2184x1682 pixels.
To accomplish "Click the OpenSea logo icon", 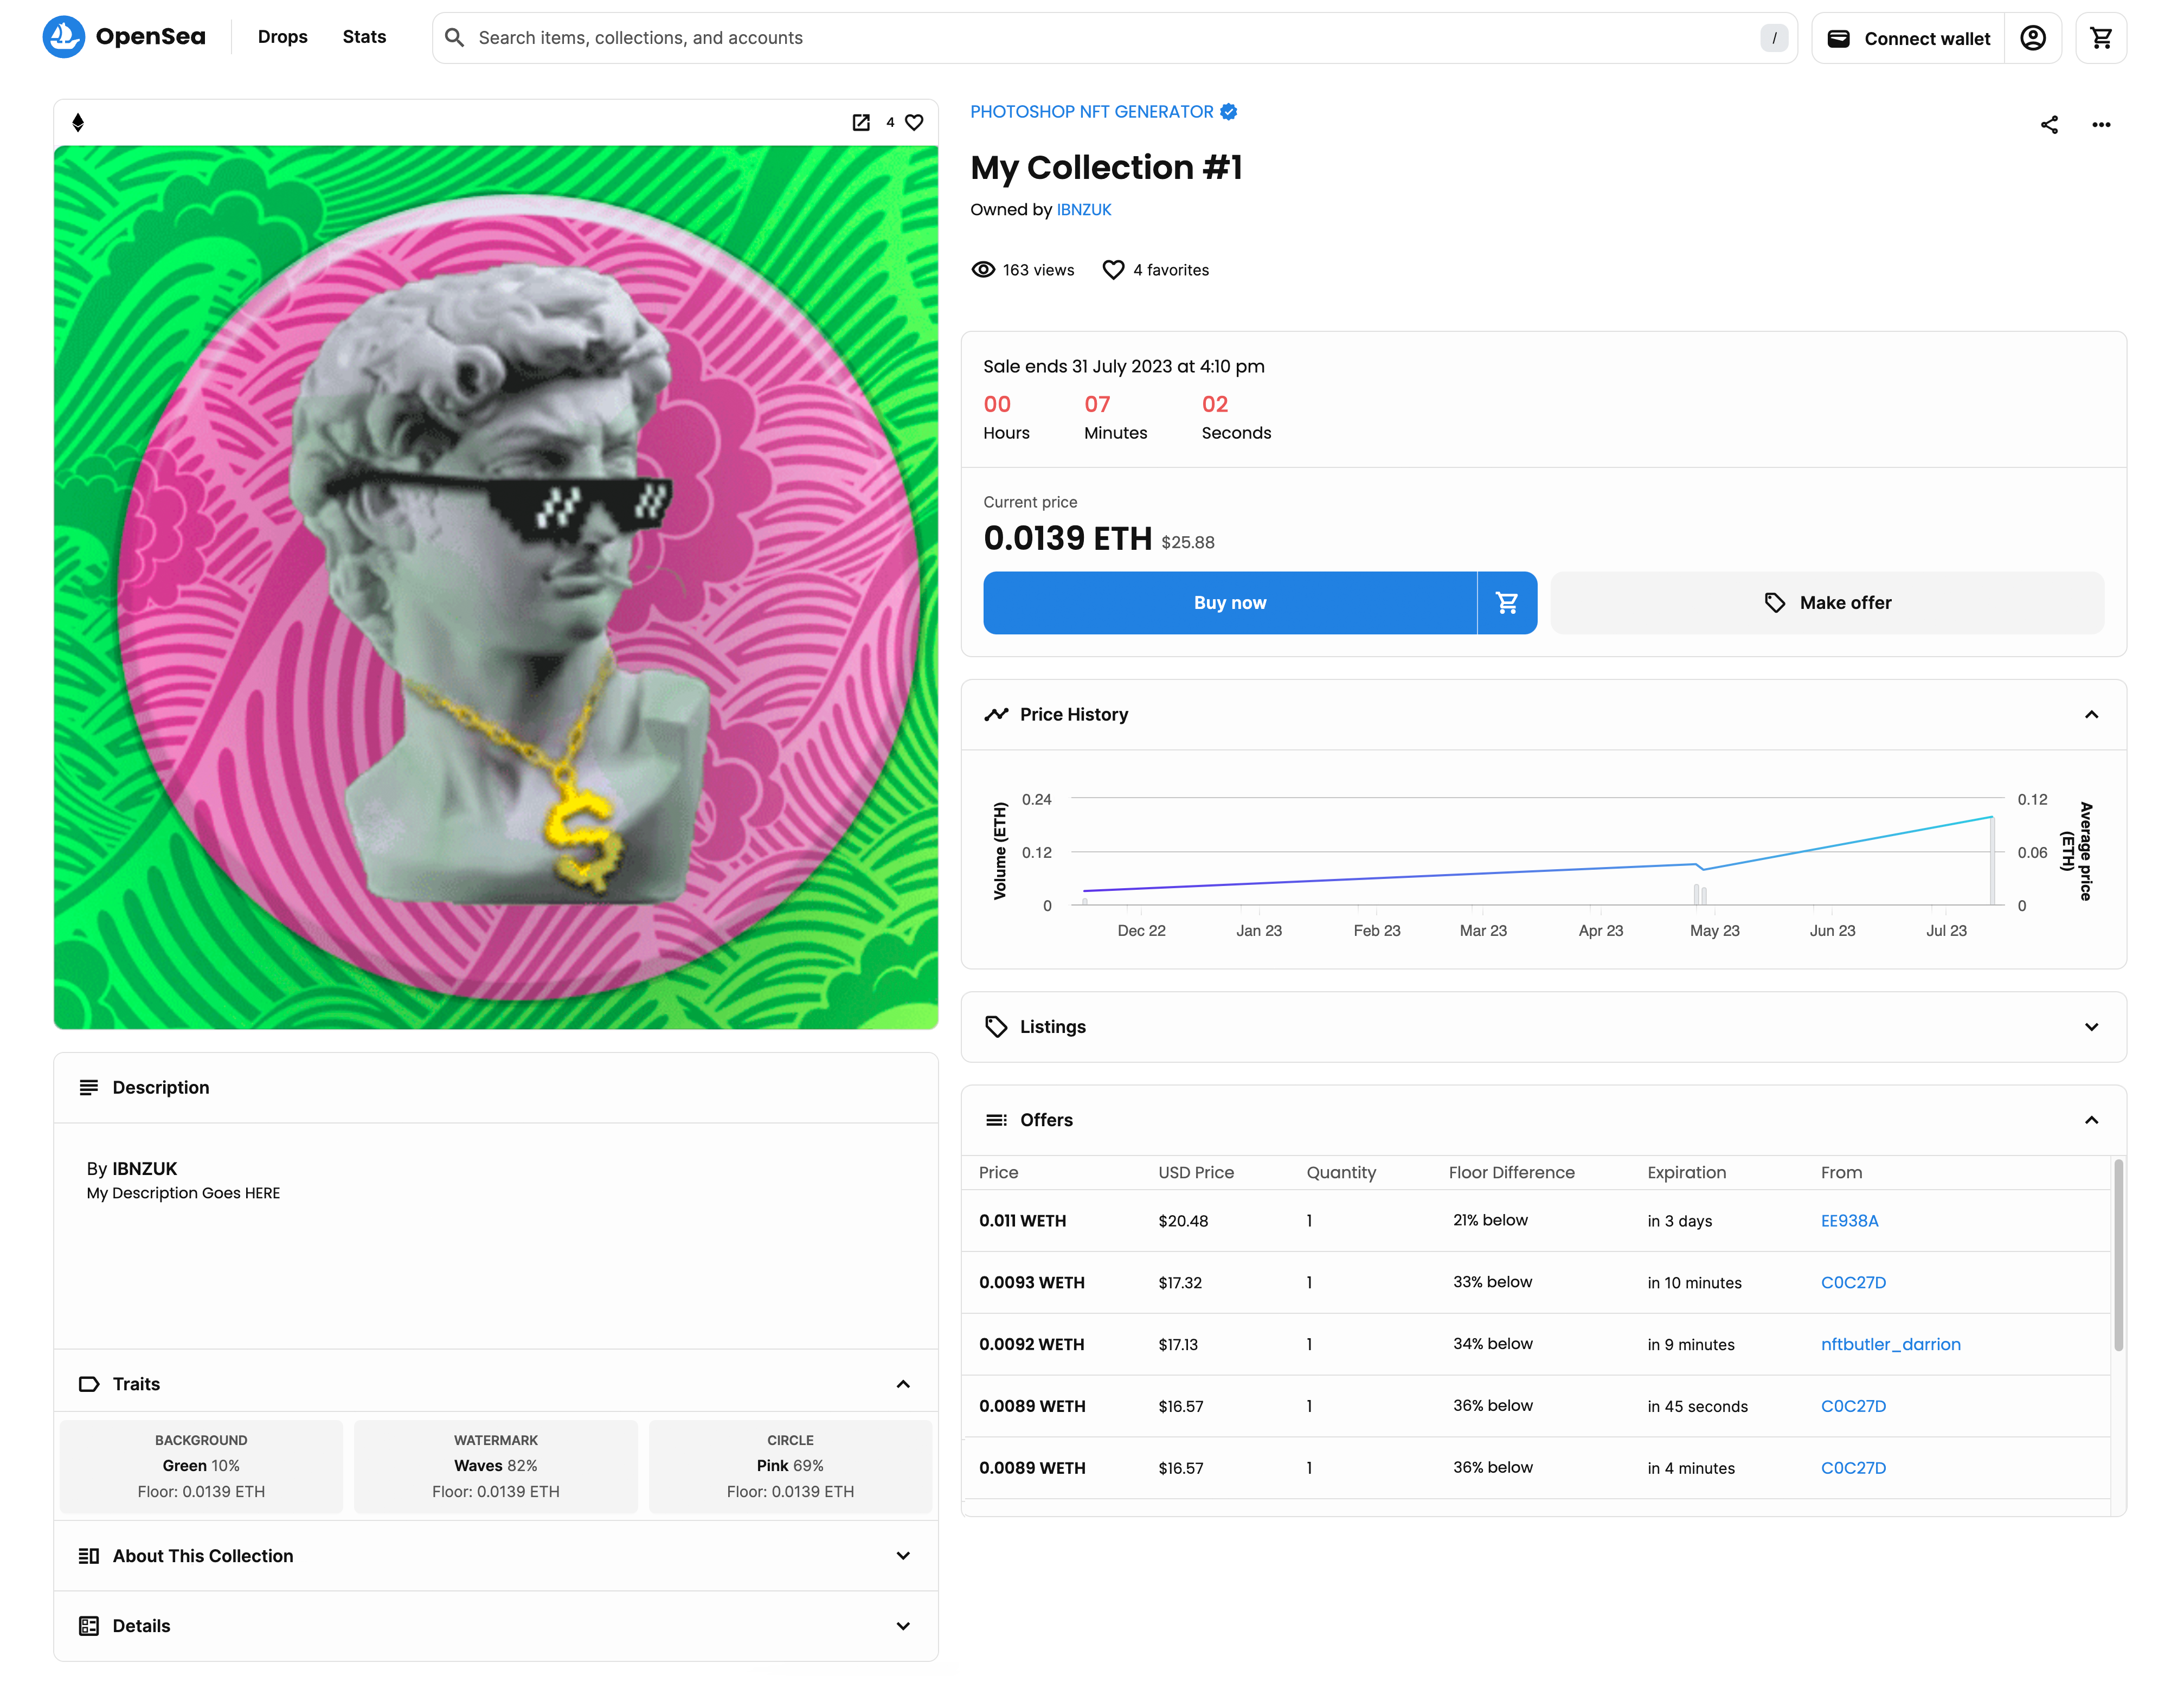I will [63, 37].
